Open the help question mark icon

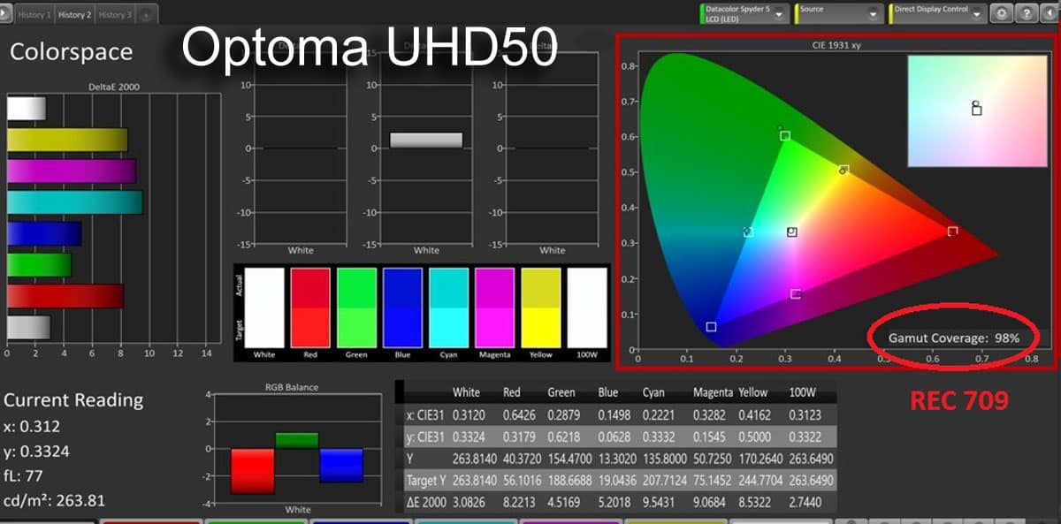pyautogui.click(x=1025, y=13)
